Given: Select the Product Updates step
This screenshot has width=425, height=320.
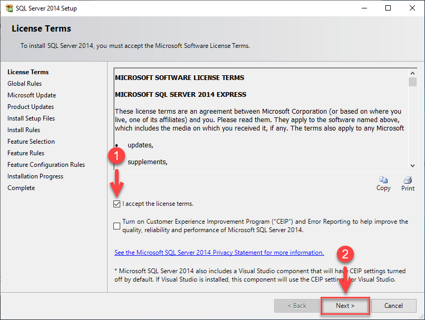Looking at the screenshot, I should (31, 107).
